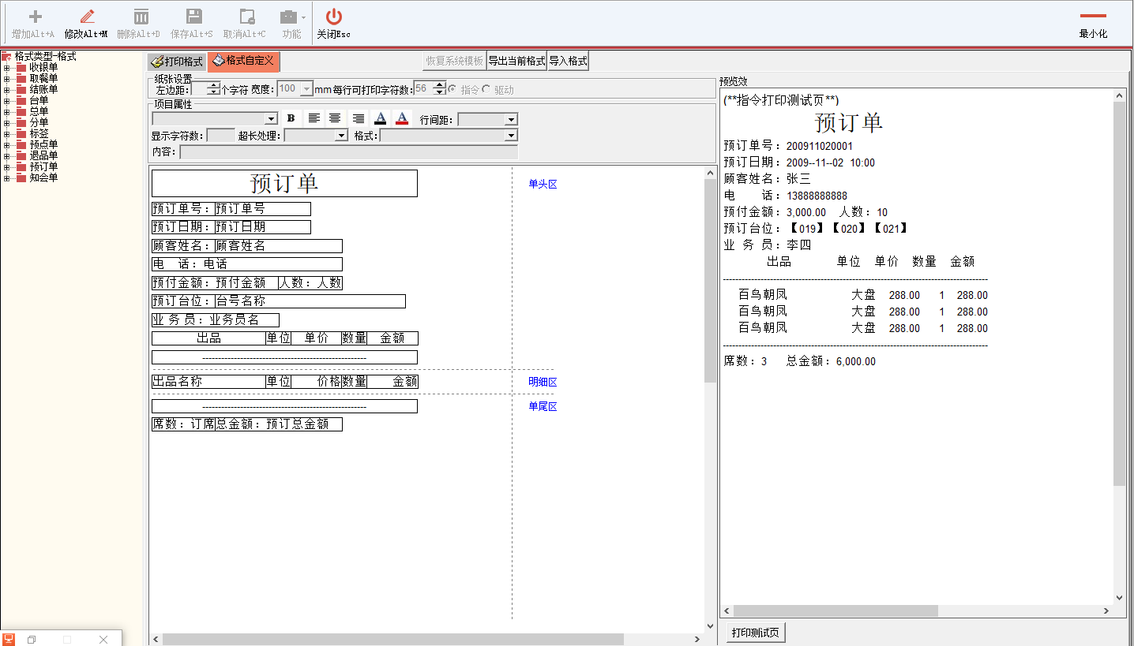This screenshot has width=1134, height=646.
Task: Click the 显示字符数 input field
Action: tap(220, 136)
